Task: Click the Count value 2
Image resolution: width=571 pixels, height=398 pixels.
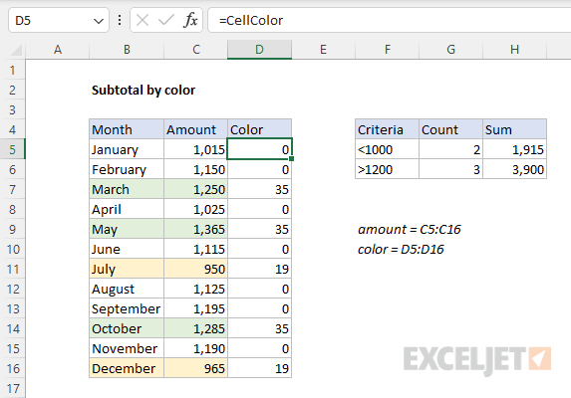Action: click(x=450, y=149)
